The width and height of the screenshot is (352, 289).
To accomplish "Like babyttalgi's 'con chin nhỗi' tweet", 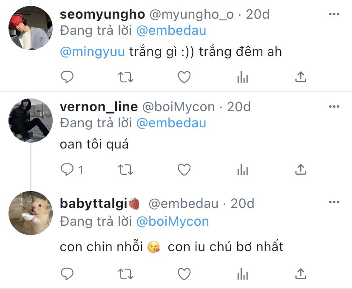I will (184, 274).
